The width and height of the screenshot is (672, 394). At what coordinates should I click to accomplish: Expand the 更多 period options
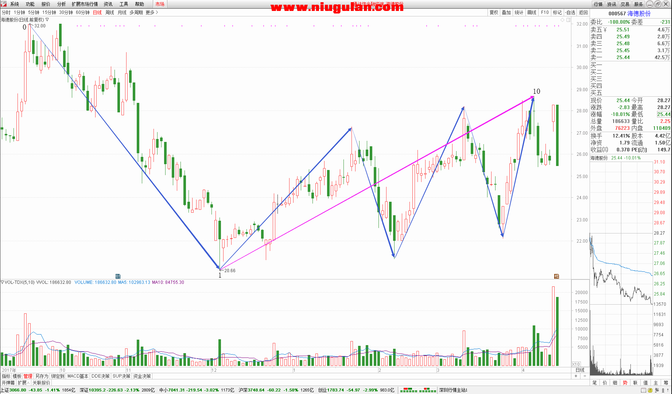[x=152, y=12]
